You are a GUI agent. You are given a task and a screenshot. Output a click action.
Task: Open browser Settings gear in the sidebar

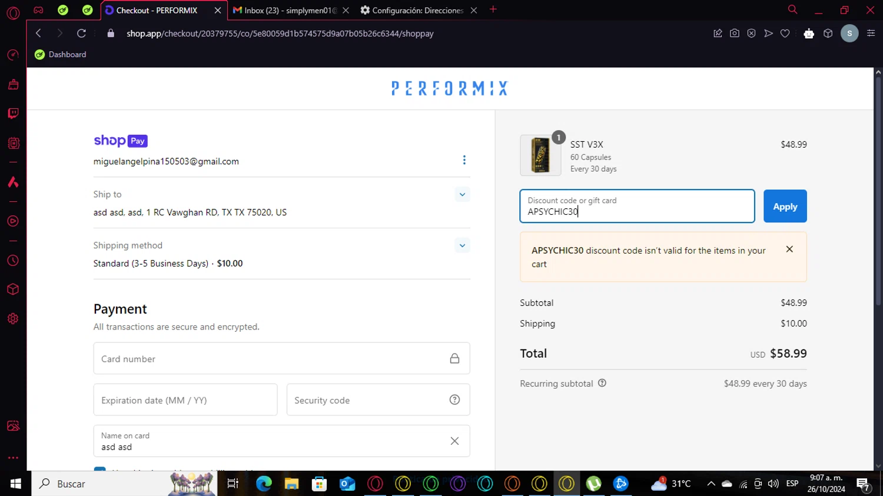[13, 319]
